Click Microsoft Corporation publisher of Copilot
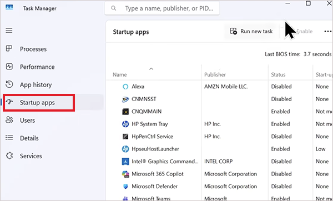 230,174
